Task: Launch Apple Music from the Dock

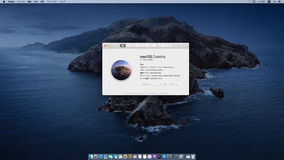Action: click(x=149, y=156)
